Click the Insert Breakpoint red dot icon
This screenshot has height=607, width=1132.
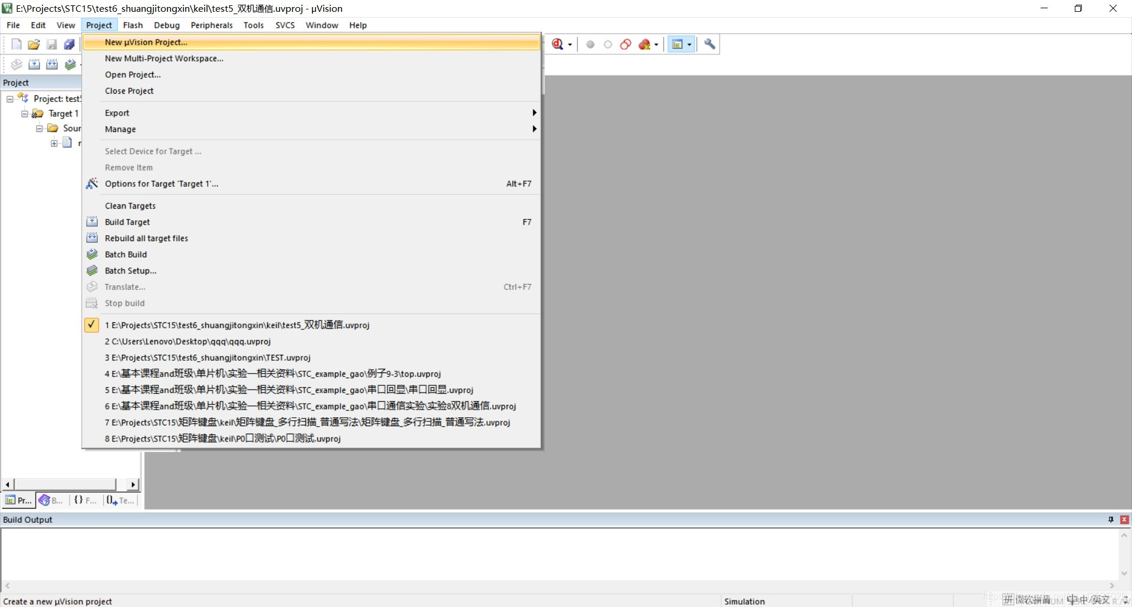590,44
